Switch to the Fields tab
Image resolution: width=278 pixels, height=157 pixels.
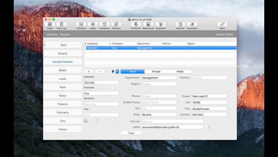[180, 71]
